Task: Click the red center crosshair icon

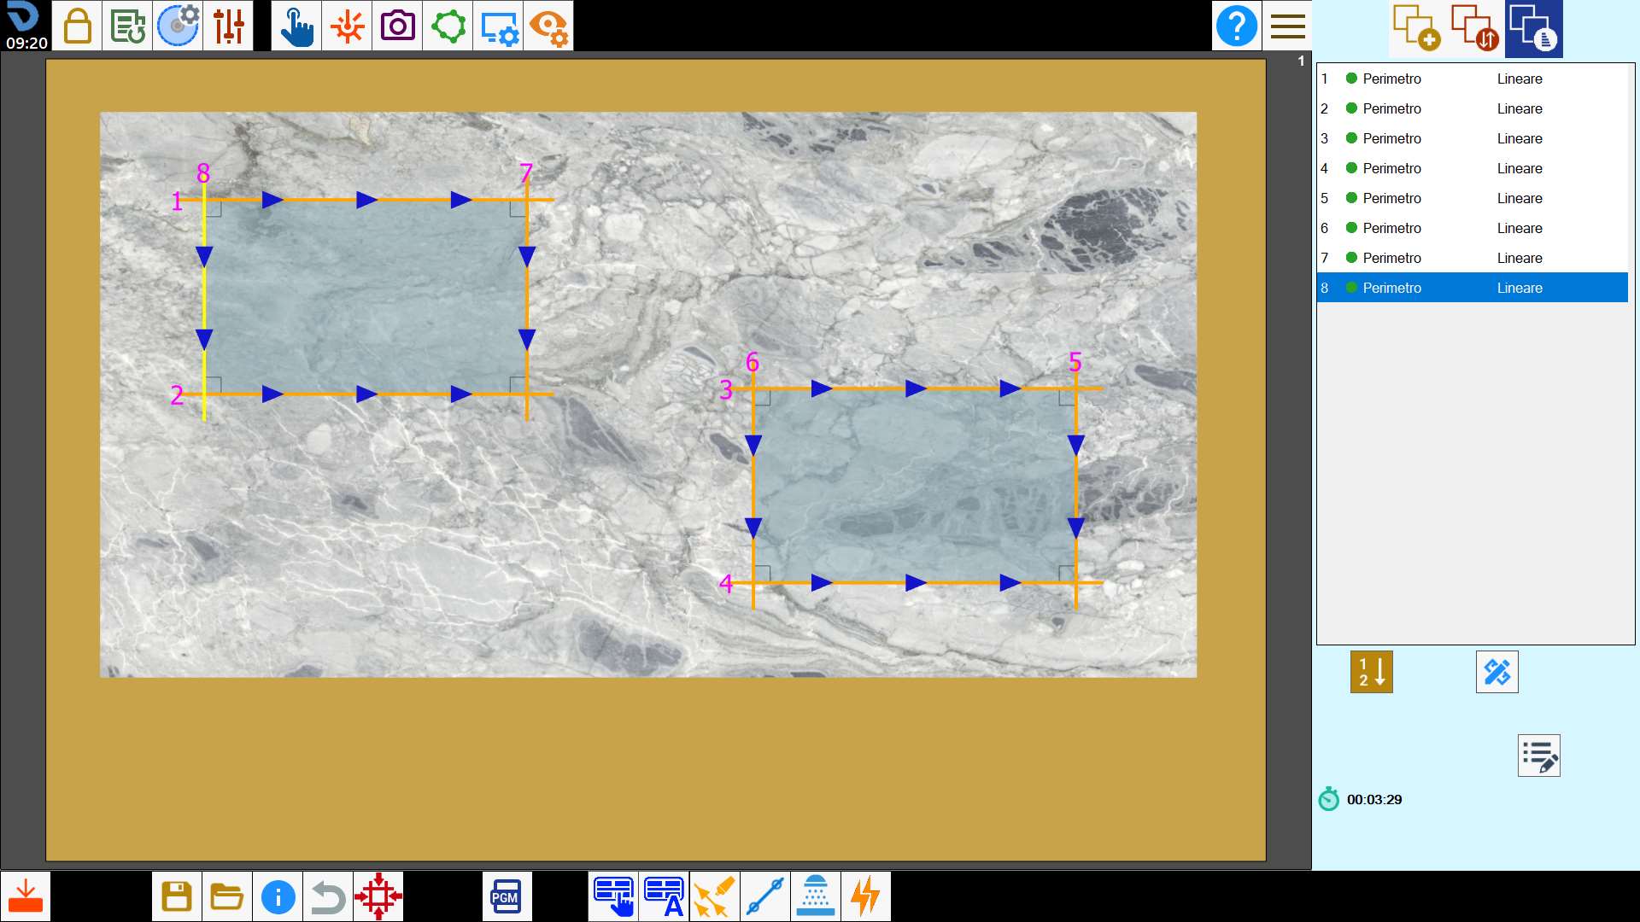Action: [378, 896]
